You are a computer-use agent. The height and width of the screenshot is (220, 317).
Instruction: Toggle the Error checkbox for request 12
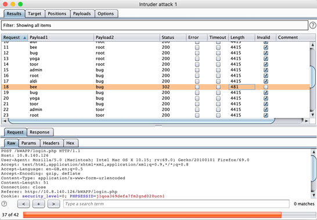click(197, 53)
